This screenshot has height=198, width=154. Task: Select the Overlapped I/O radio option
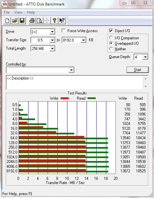pyautogui.click(x=111, y=43)
